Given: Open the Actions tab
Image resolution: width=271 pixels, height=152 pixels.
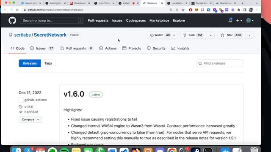Looking at the screenshot, I should pos(108,49).
